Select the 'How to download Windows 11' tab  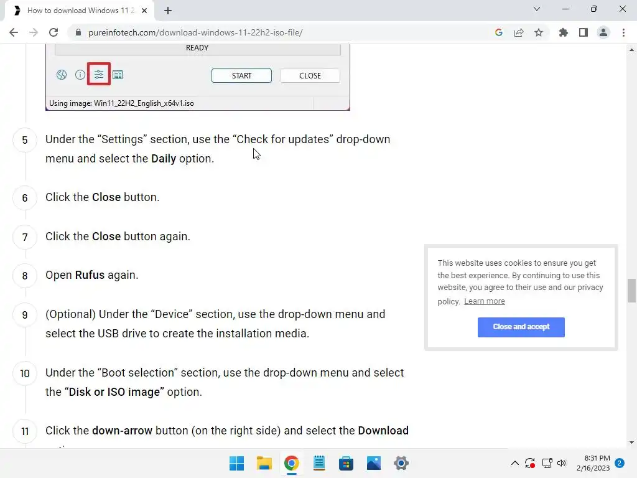79,11
